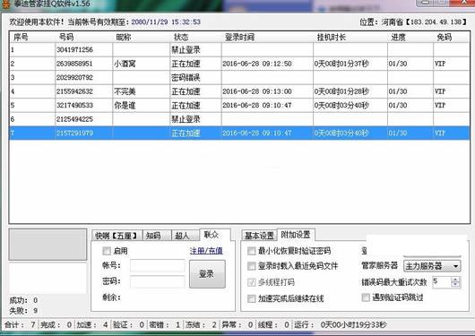
Task: Click highlighted account number 2157291979
Action: click(74, 133)
